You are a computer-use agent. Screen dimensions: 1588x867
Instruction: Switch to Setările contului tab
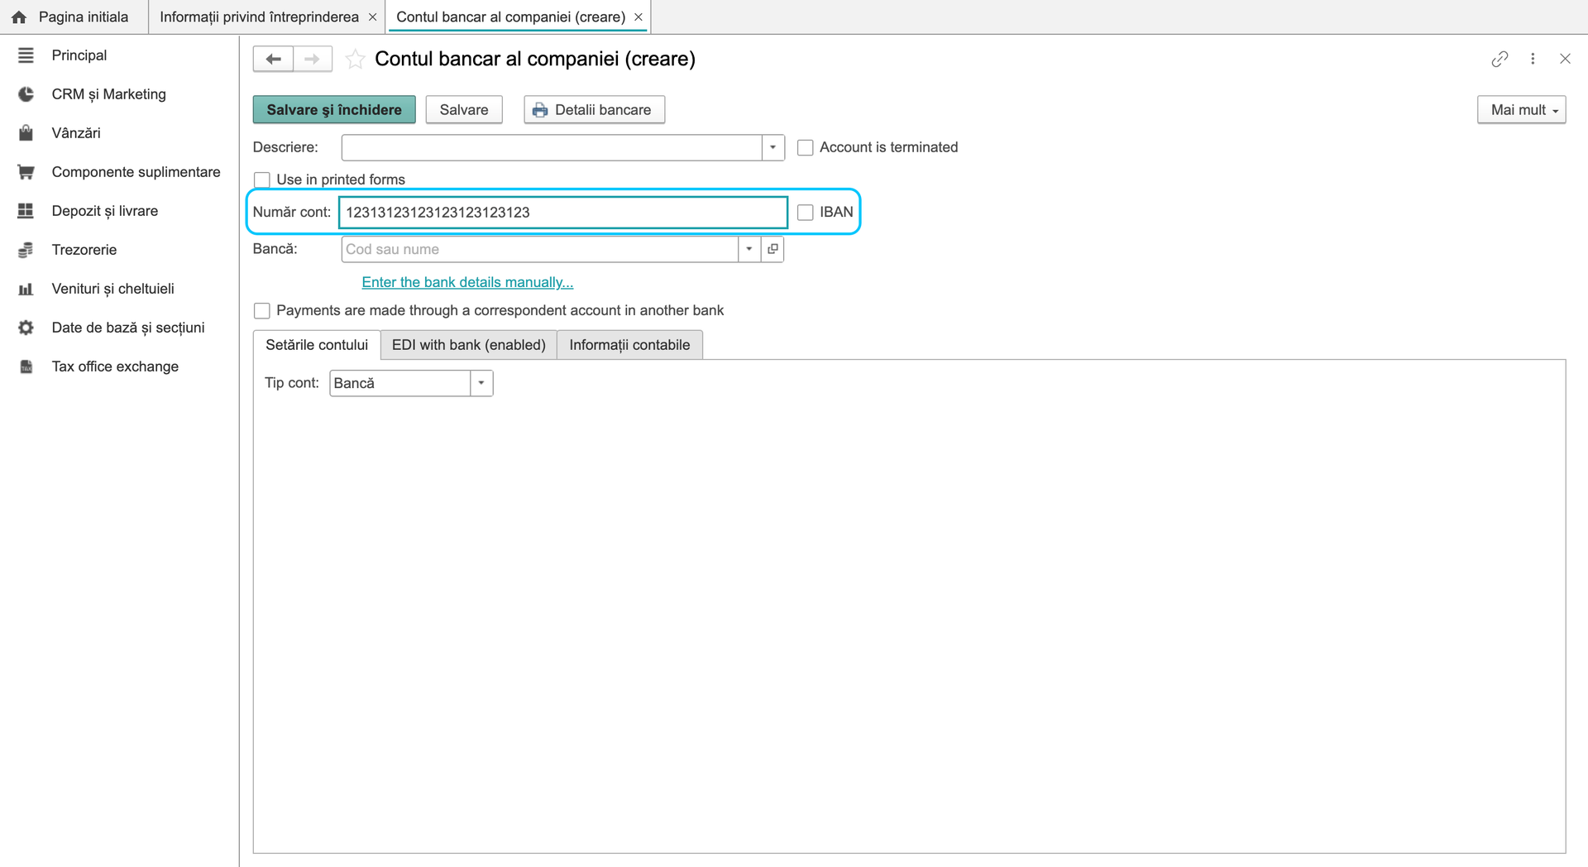[x=317, y=345]
